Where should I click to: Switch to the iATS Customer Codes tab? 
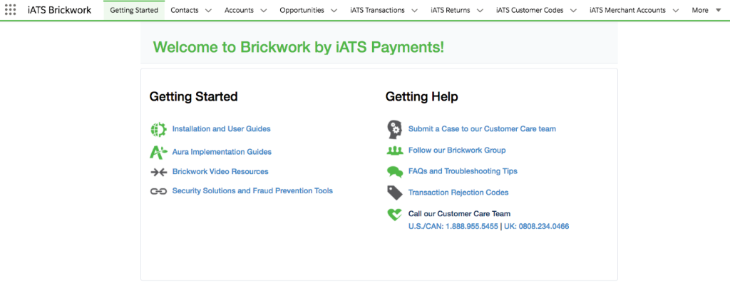point(530,10)
